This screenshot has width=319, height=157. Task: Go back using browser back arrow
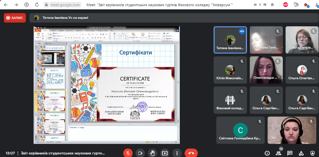5,5
